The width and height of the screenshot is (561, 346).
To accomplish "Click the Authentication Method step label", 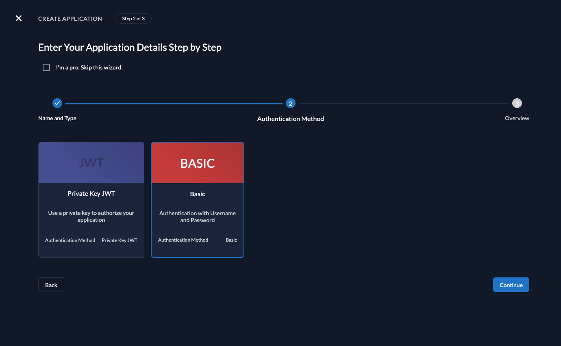I will [x=290, y=119].
